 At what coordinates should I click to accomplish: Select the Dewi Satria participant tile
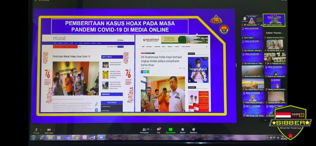pyautogui.click(x=252, y=32)
